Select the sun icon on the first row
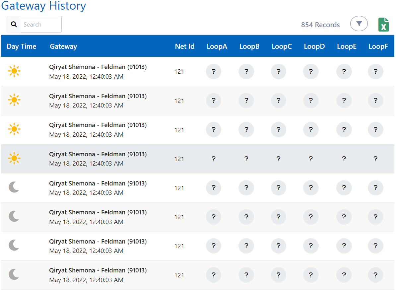This screenshot has height=290, width=396. [x=14, y=71]
